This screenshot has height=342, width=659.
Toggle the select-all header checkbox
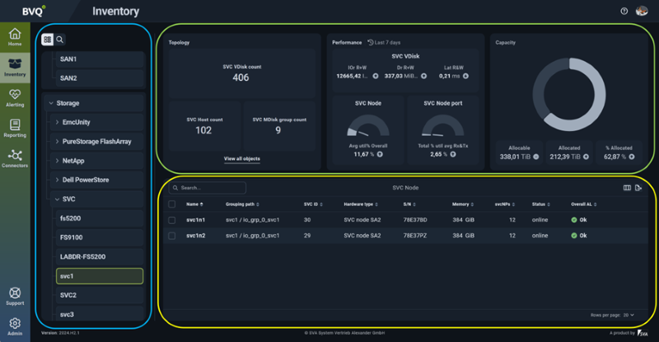[171, 204]
